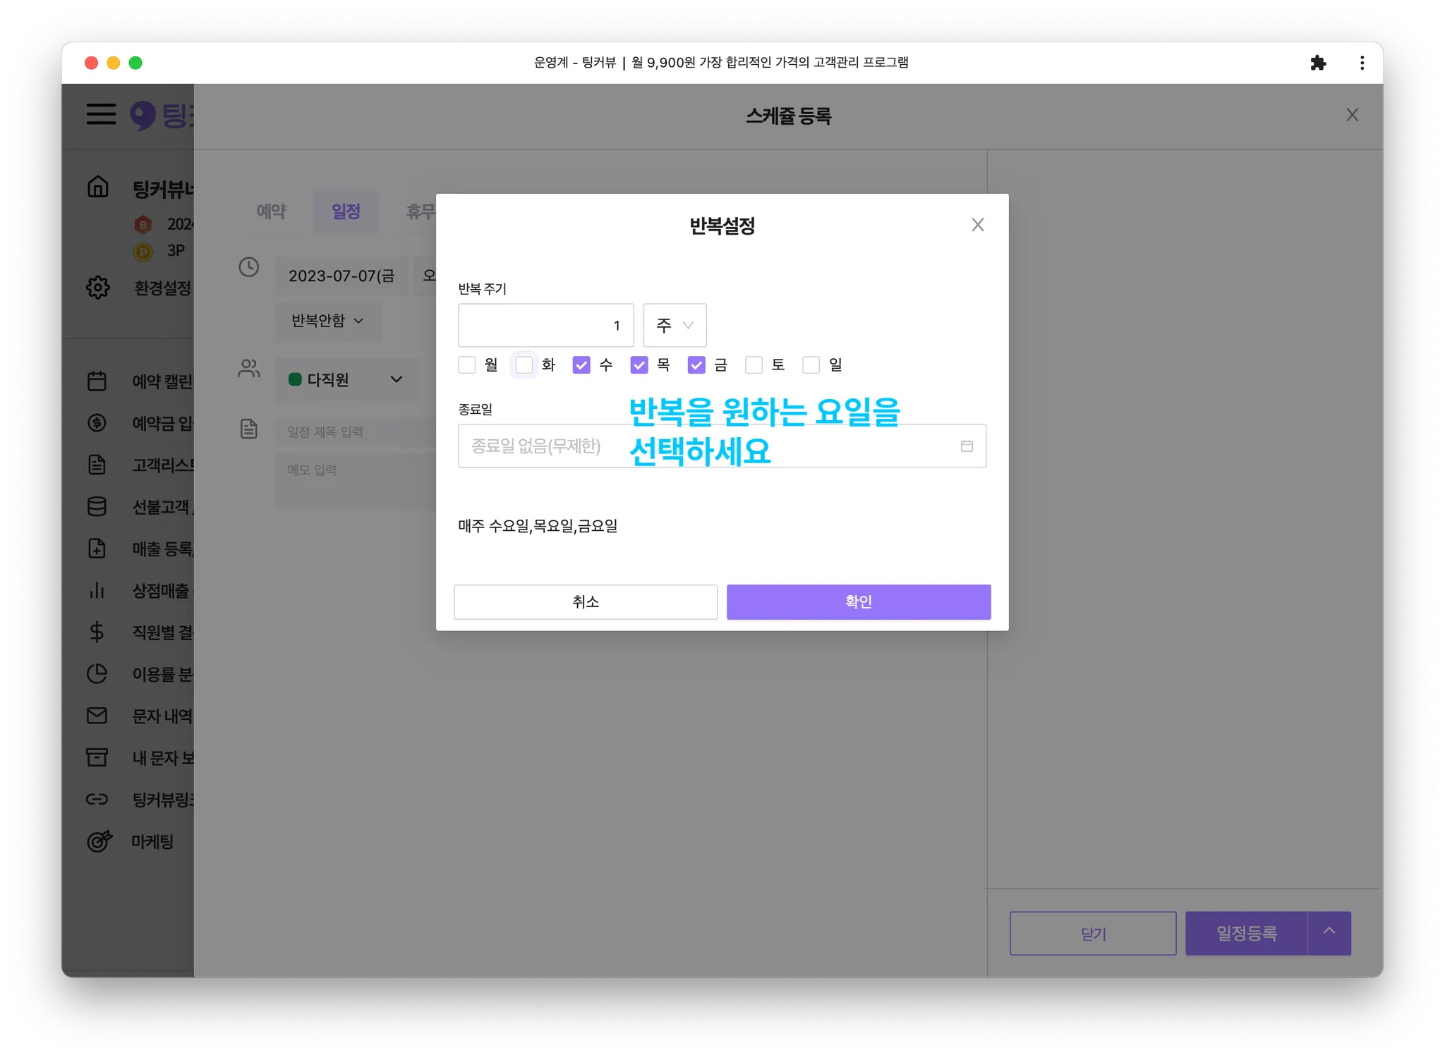Click the 예약 캘린더 calendar icon

(x=97, y=381)
